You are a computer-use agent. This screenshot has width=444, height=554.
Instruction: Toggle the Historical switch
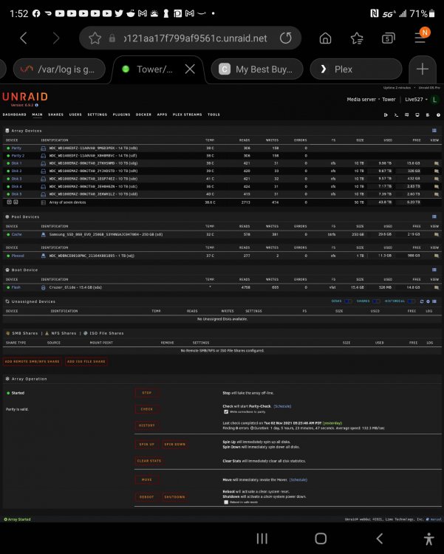(411, 301)
